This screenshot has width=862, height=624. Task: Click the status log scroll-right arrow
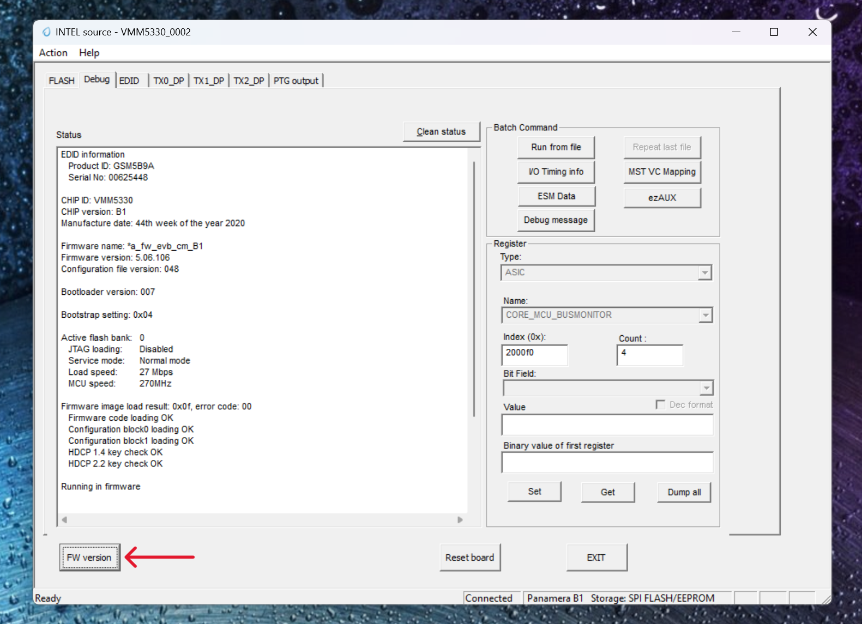tap(460, 520)
